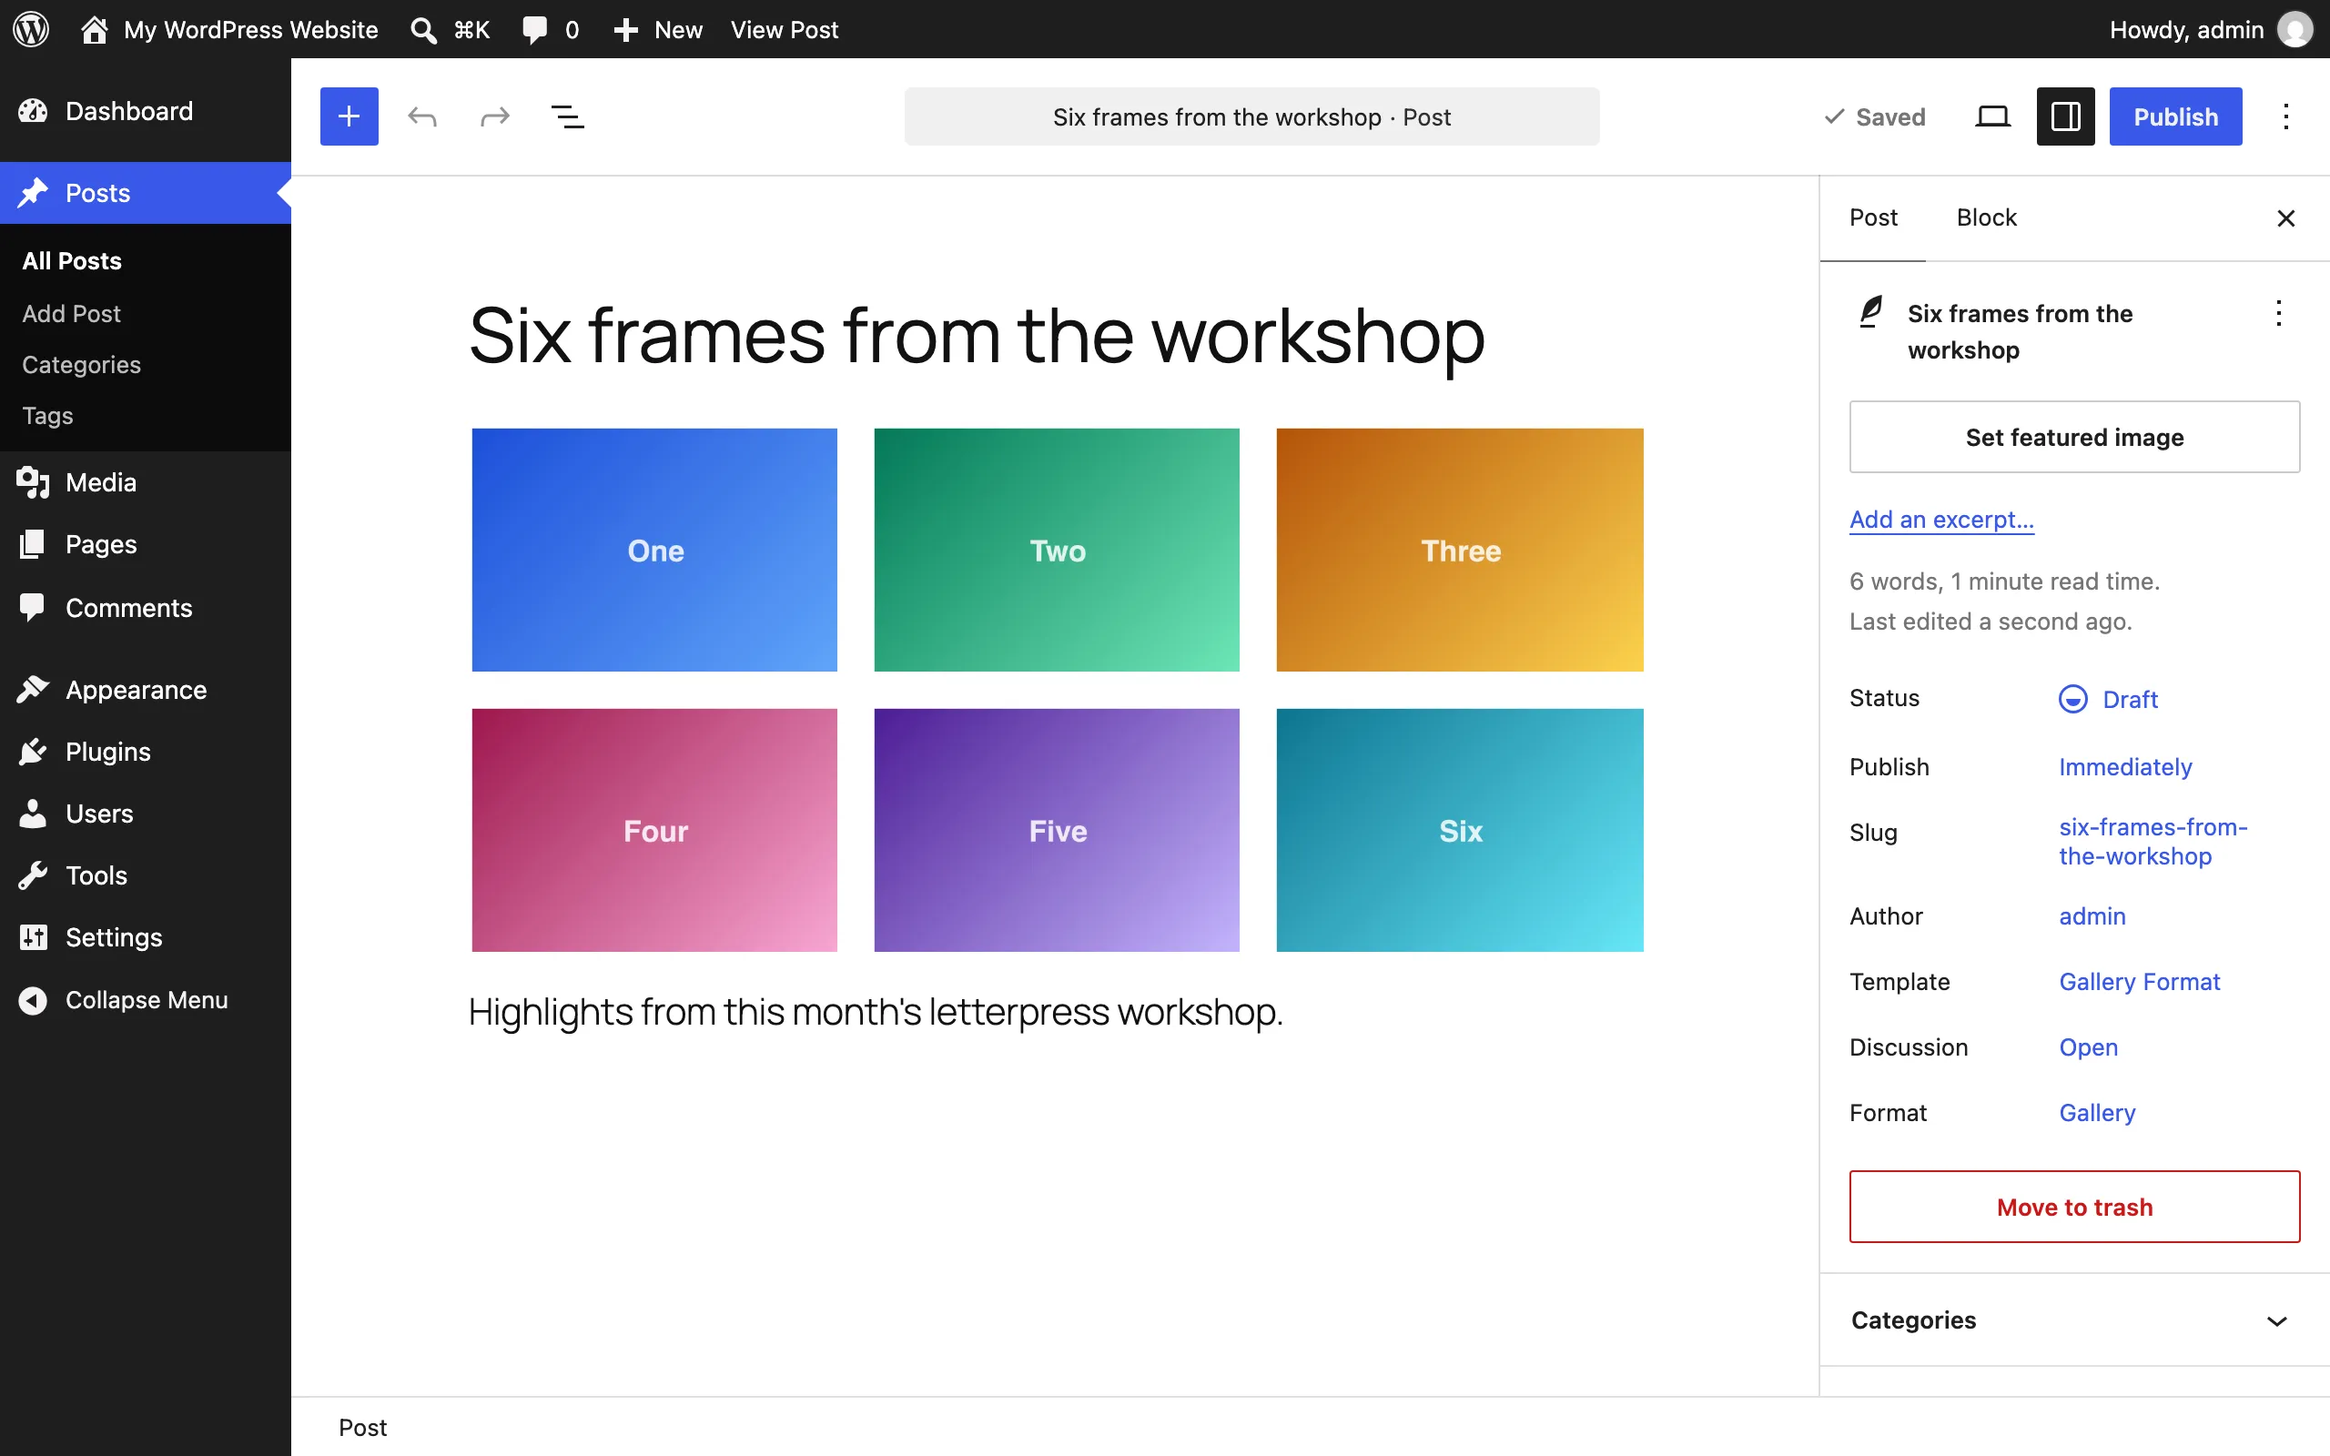Select the purple Five gallery image
2330x1456 pixels.
click(1058, 830)
